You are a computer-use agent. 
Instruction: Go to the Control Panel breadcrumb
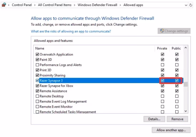click(22, 5)
